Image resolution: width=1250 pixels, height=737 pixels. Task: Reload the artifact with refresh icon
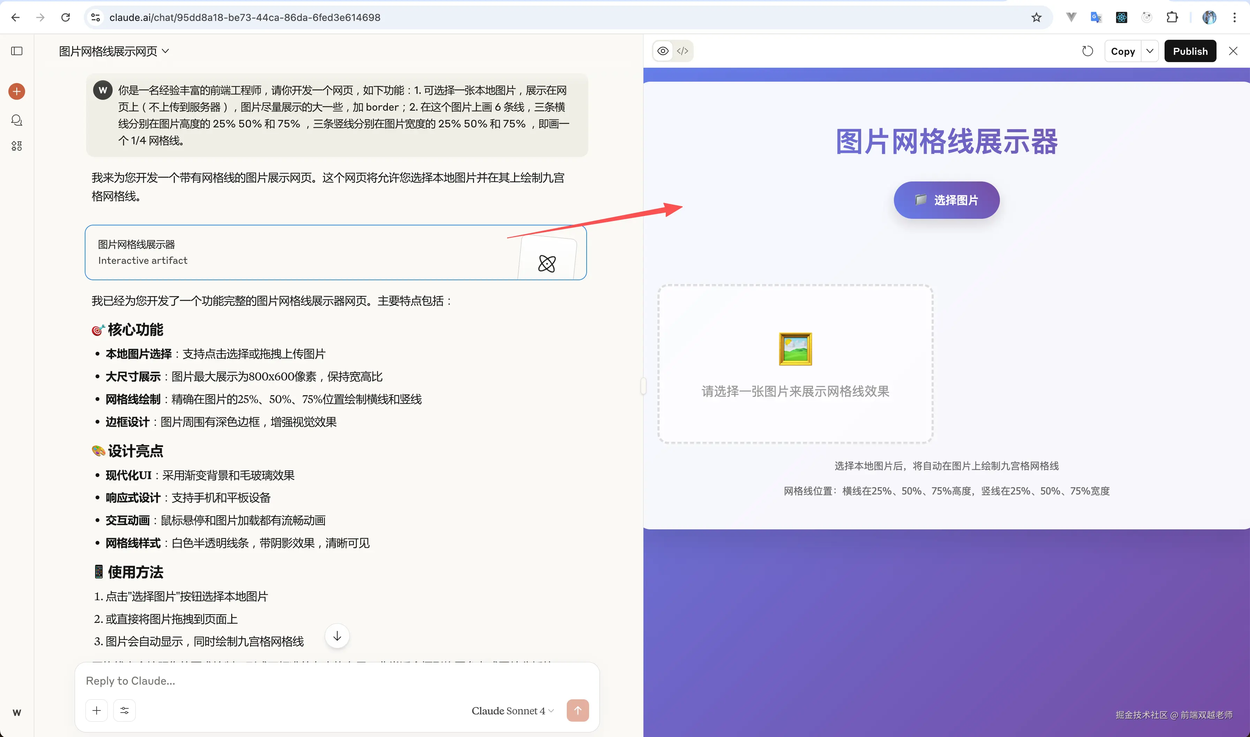coord(1087,51)
